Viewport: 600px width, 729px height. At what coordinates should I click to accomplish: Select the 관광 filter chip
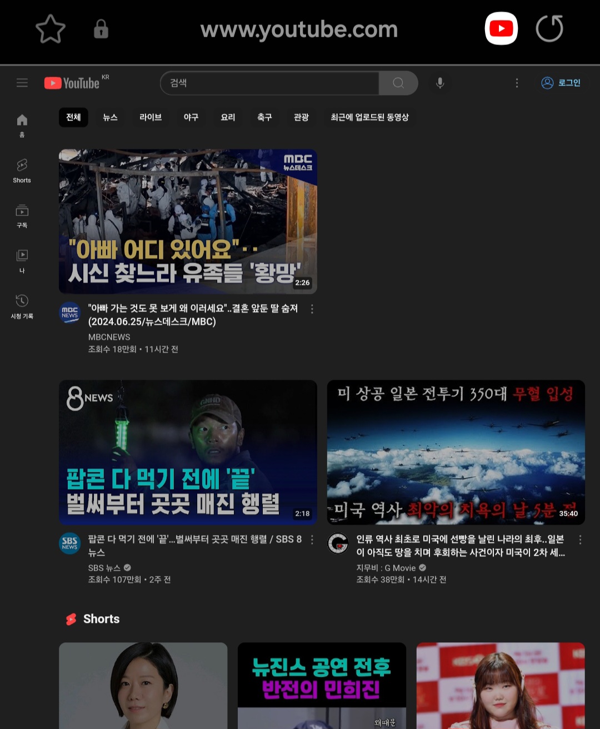(301, 117)
